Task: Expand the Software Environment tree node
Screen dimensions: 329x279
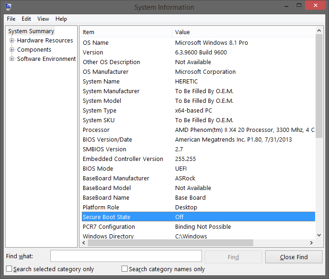Action: 12,59
